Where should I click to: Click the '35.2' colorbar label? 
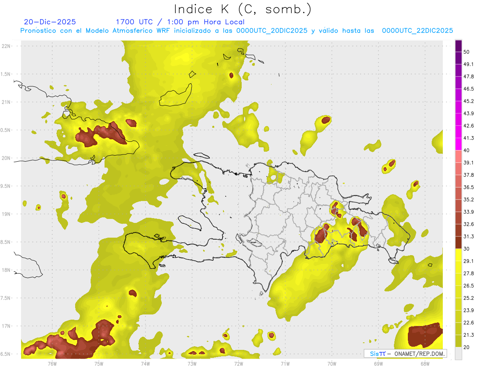469,199
